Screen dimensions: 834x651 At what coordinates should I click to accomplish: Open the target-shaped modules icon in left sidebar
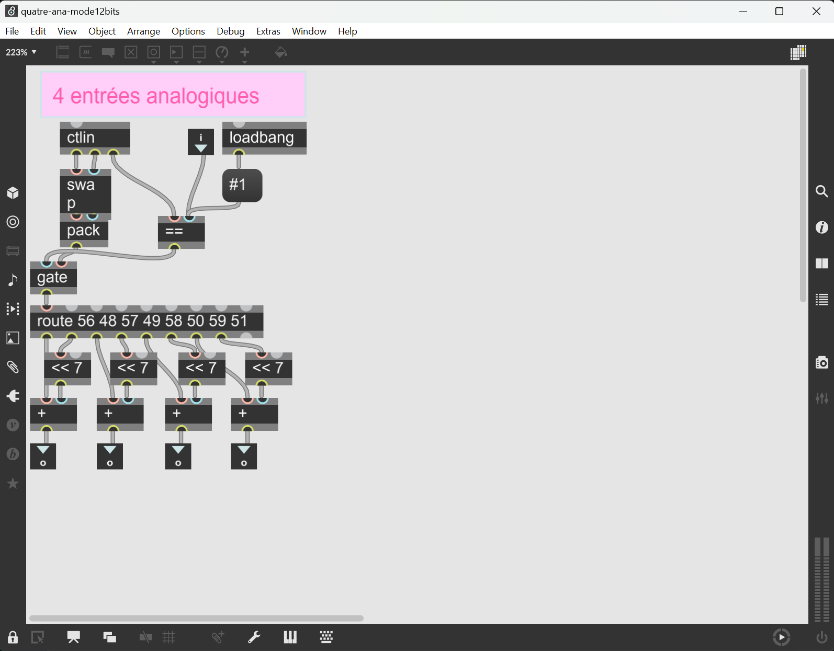click(x=13, y=222)
